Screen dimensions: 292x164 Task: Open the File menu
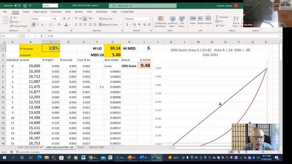pyautogui.click(x=5, y=11)
